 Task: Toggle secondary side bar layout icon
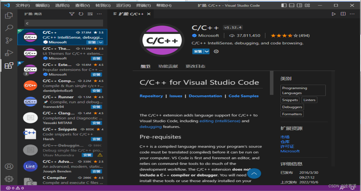click(x=299, y=5)
